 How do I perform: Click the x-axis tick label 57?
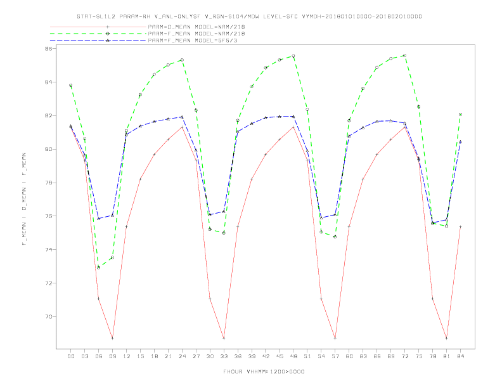335,356
